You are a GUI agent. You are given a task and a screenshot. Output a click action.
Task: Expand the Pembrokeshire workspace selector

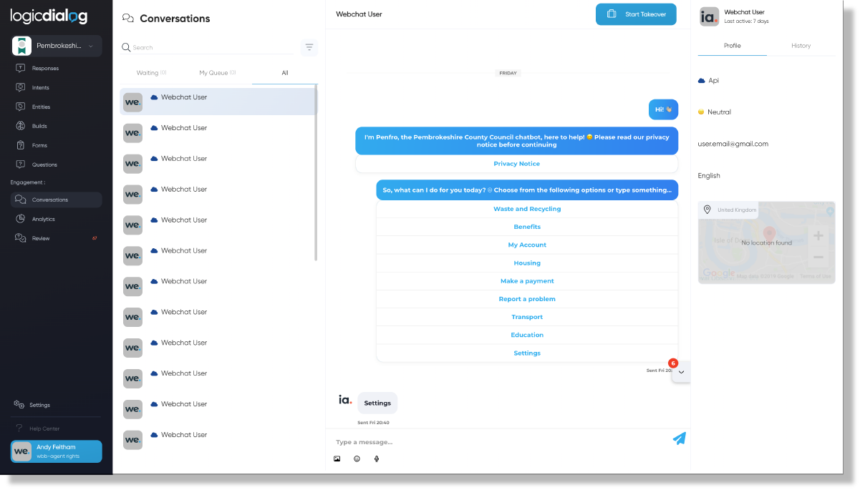[x=92, y=45]
